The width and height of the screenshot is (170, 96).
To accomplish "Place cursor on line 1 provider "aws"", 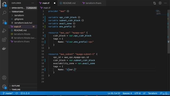I will [x=59, y=11].
